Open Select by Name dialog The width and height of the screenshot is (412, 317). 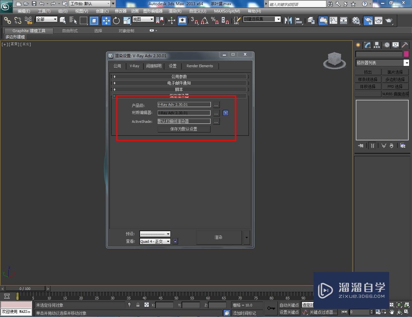pyautogui.click(x=73, y=21)
